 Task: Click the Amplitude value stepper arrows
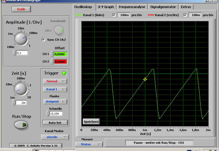pos(14,53)
